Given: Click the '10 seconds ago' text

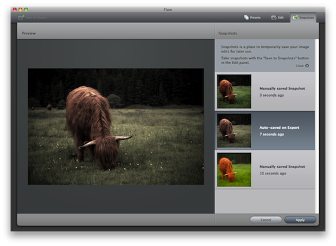Looking at the screenshot, I should point(273,174).
